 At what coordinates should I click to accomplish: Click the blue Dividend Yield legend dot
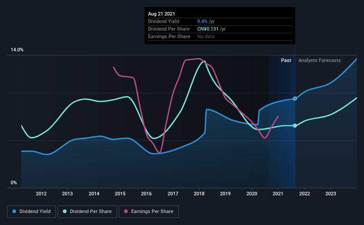(x=14, y=211)
